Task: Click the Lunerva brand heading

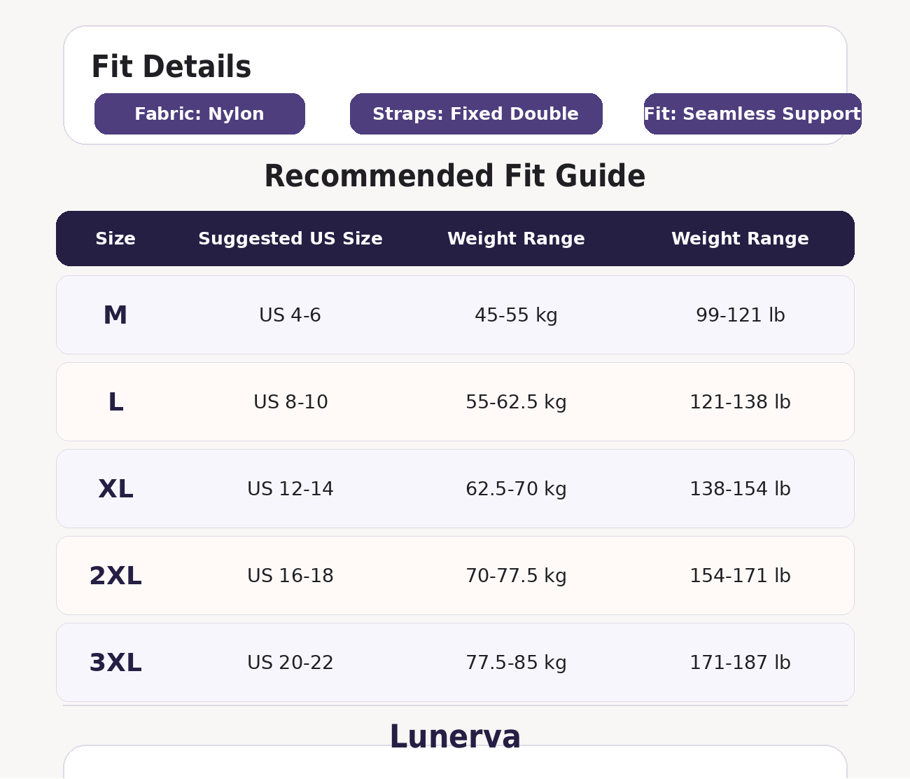Action: [455, 737]
